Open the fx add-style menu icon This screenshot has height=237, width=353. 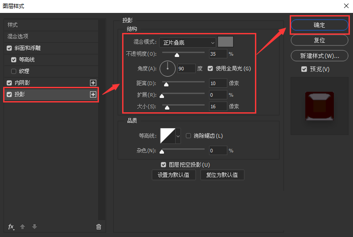point(11,227)
